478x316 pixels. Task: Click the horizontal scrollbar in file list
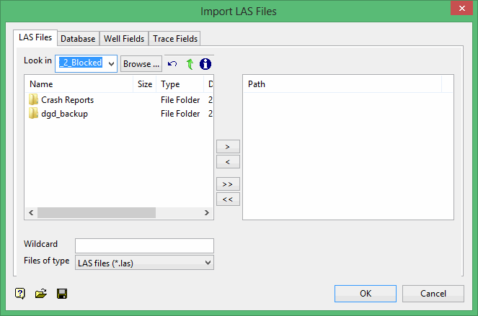coord(97,213)
